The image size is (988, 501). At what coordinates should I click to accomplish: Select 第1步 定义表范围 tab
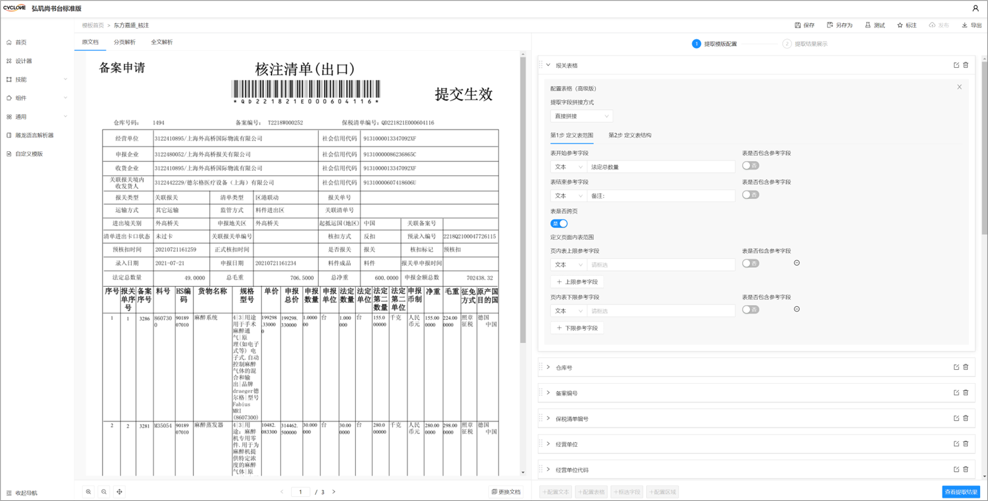572,135
